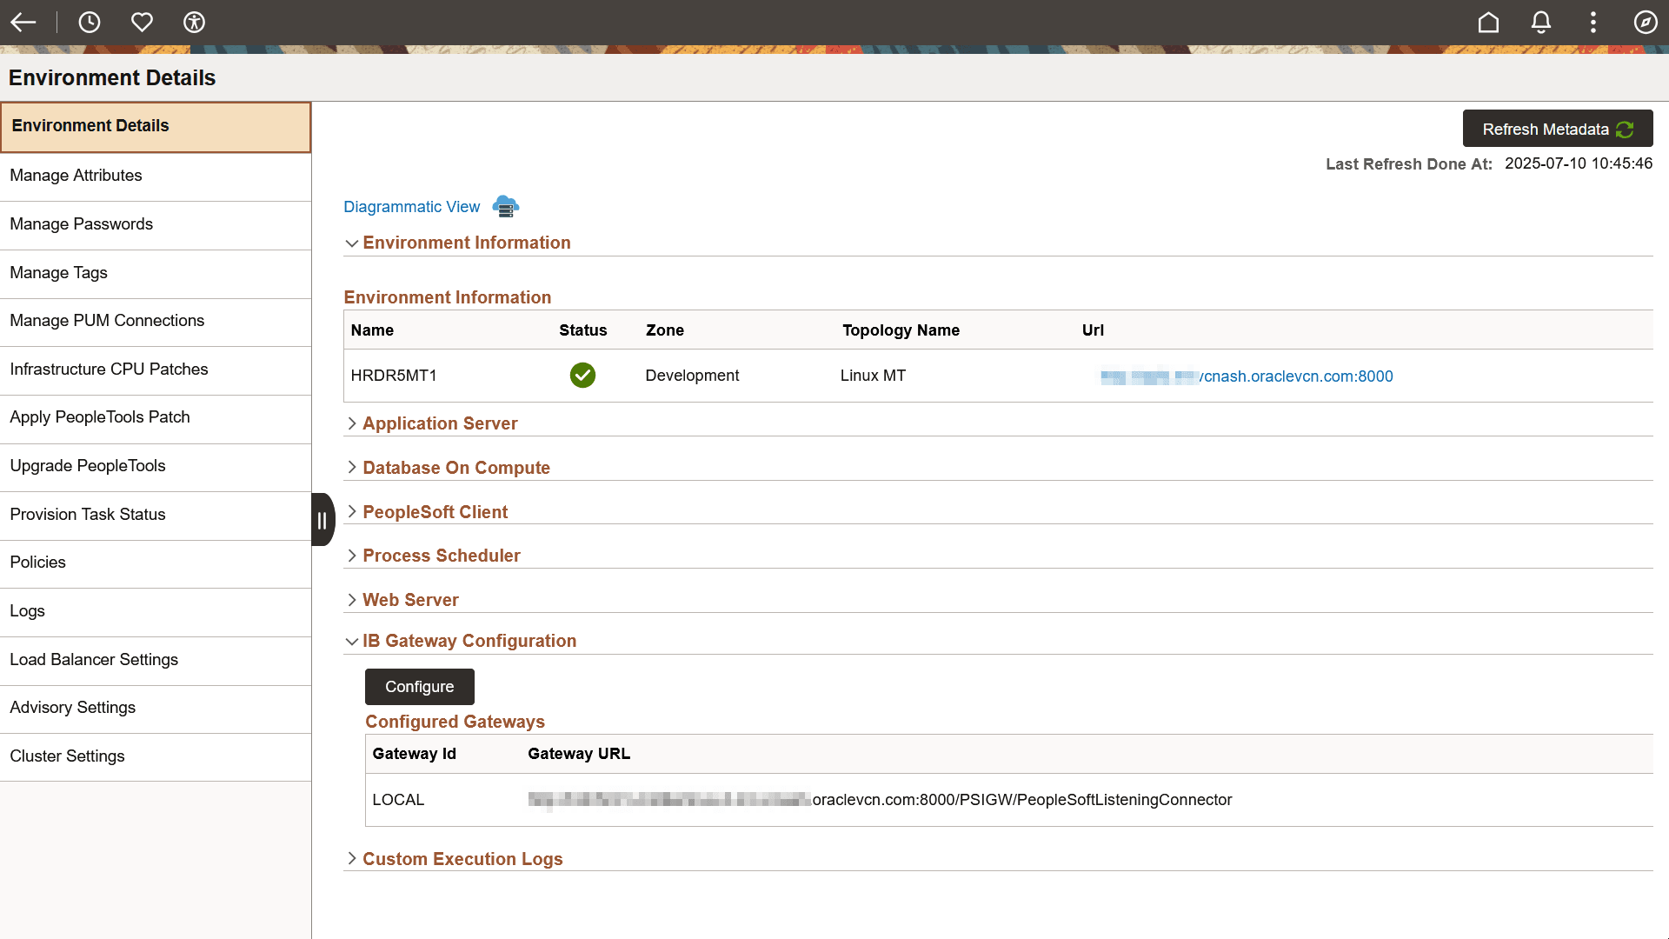Open recently visited pages clock icon
Image resolution: width=1669 pixels, height=939 pixels.
(90, 23)
